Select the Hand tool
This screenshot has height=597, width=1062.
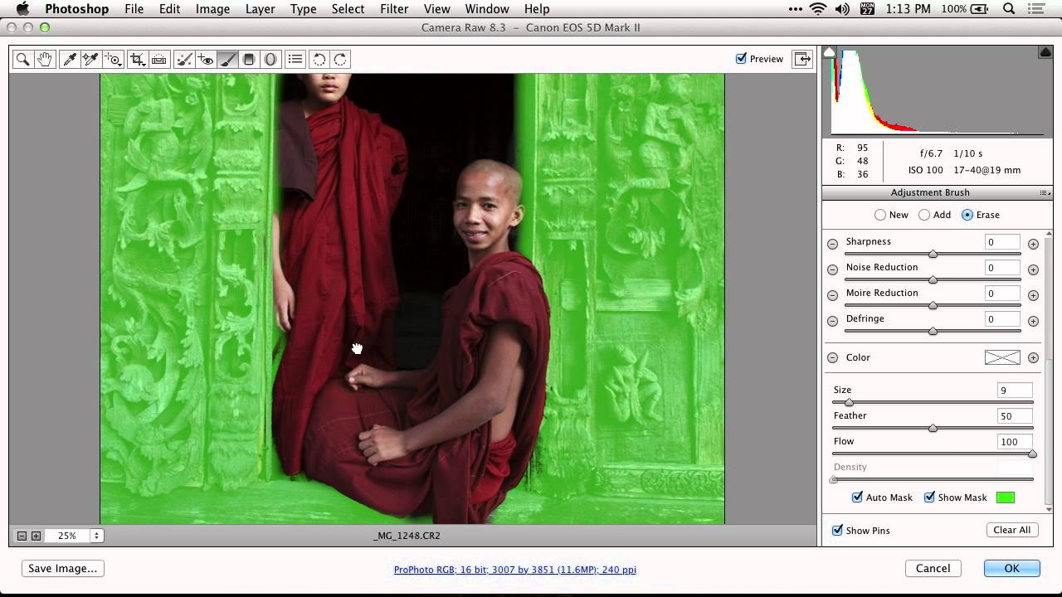45,59
